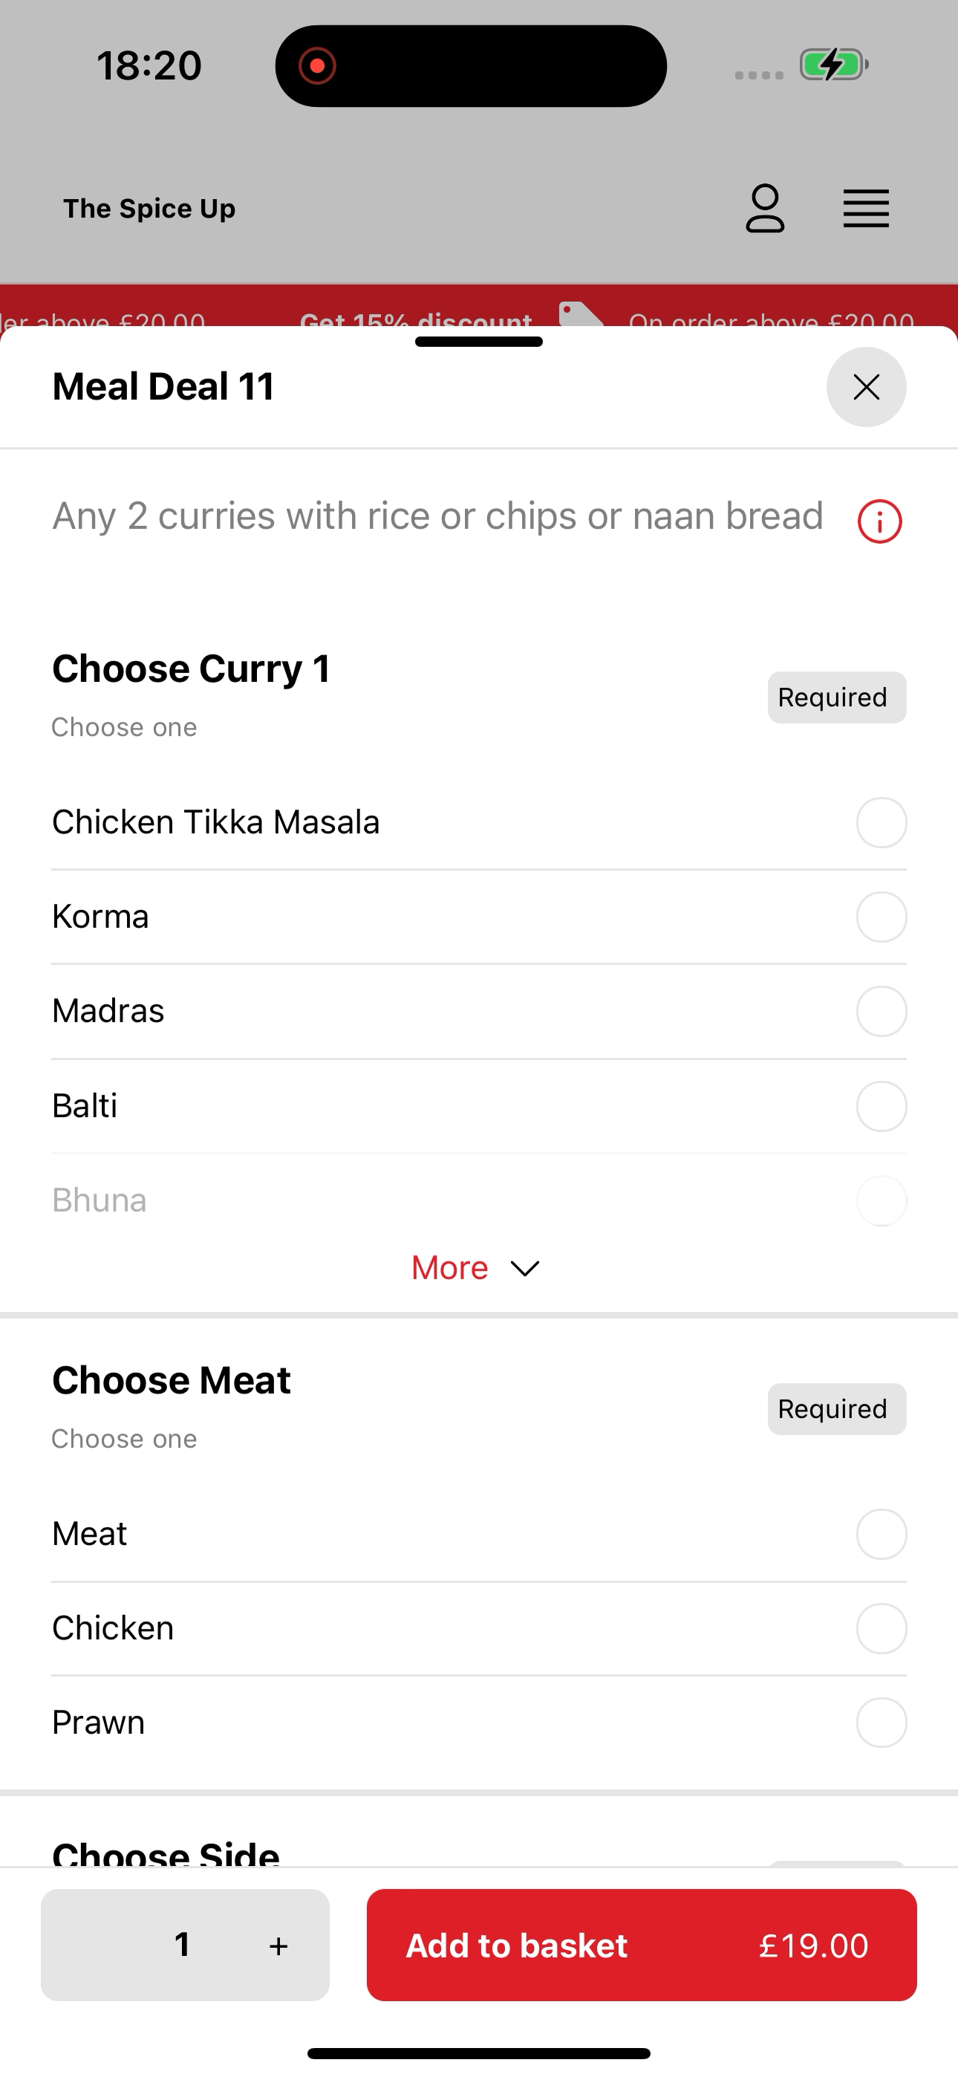The height and width of the screenshot is (2077, 958).
Task: Tap The Spice Up restaurant title
Action: [149, 209]
